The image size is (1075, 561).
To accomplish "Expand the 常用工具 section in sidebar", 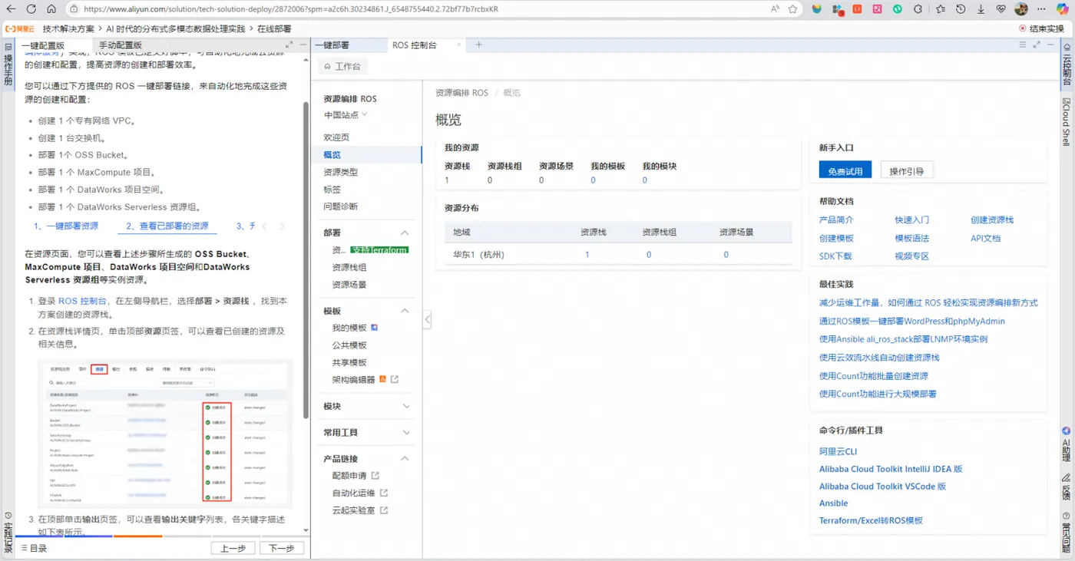I will tap(406, 432).
